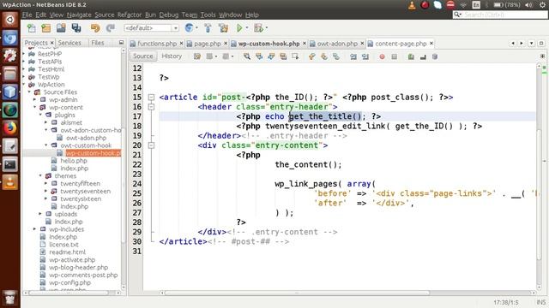The image size is (549, 308).
Task: Select wp-config.php in project tree
Action: (69, 282)
